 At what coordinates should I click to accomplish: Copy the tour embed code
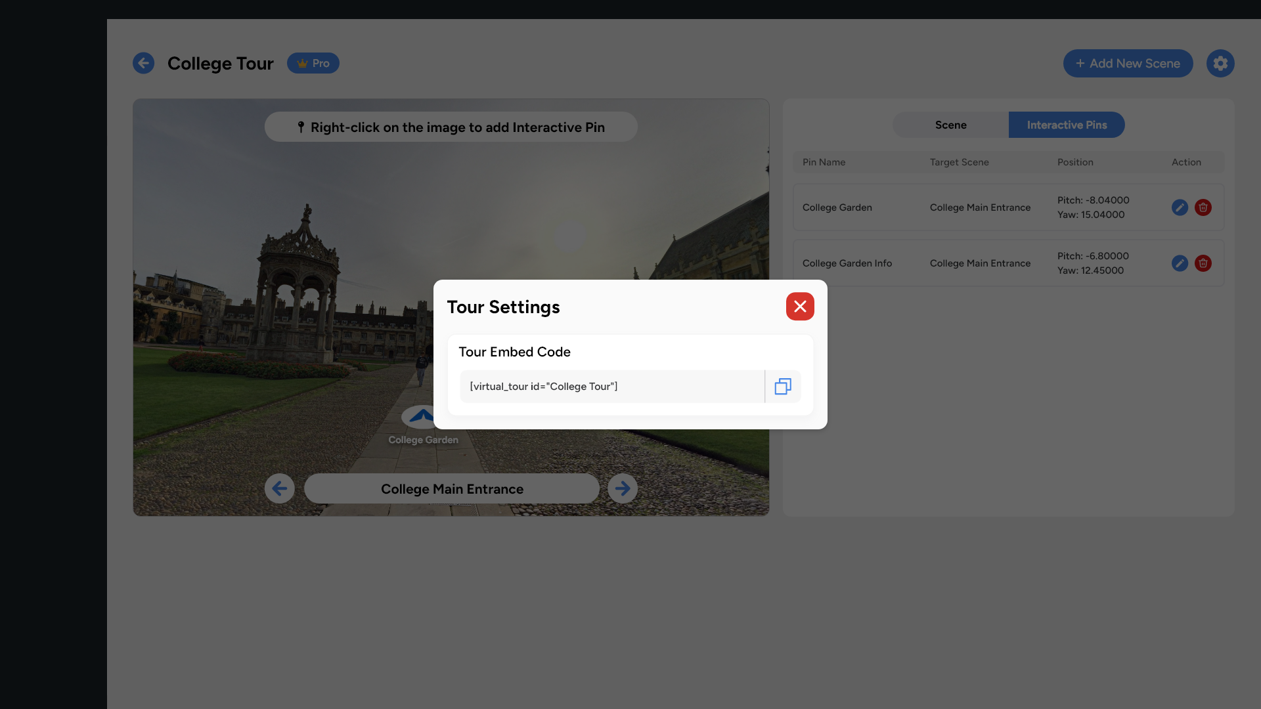782,387
